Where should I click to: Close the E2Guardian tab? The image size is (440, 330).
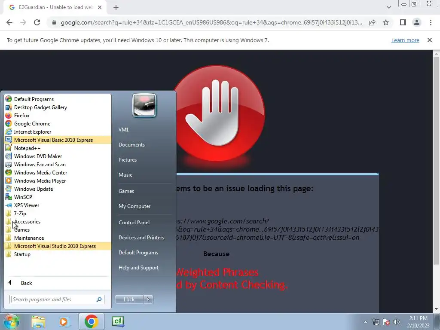point(100,7)
